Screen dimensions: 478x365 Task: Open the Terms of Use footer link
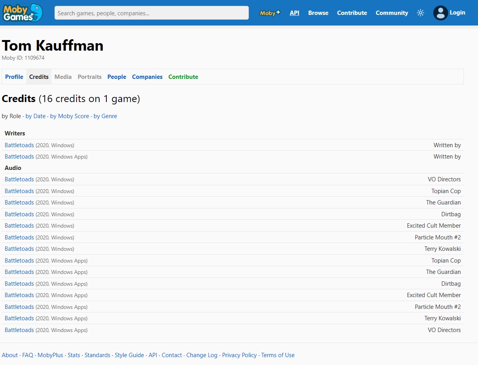tap(278, 355)
